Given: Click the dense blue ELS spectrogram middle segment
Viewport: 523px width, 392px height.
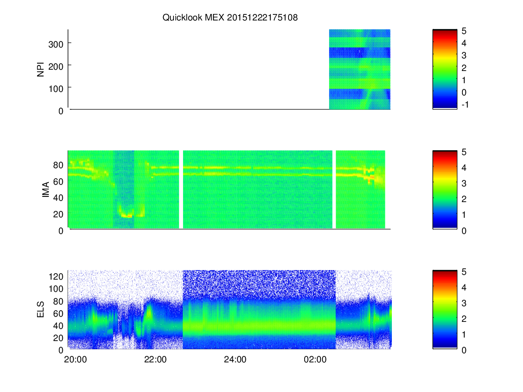Looking at the screenshot, I should coord(259,309).
